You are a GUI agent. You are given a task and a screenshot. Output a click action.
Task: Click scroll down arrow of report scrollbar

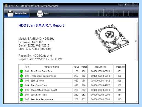click(x=136, y=101)
